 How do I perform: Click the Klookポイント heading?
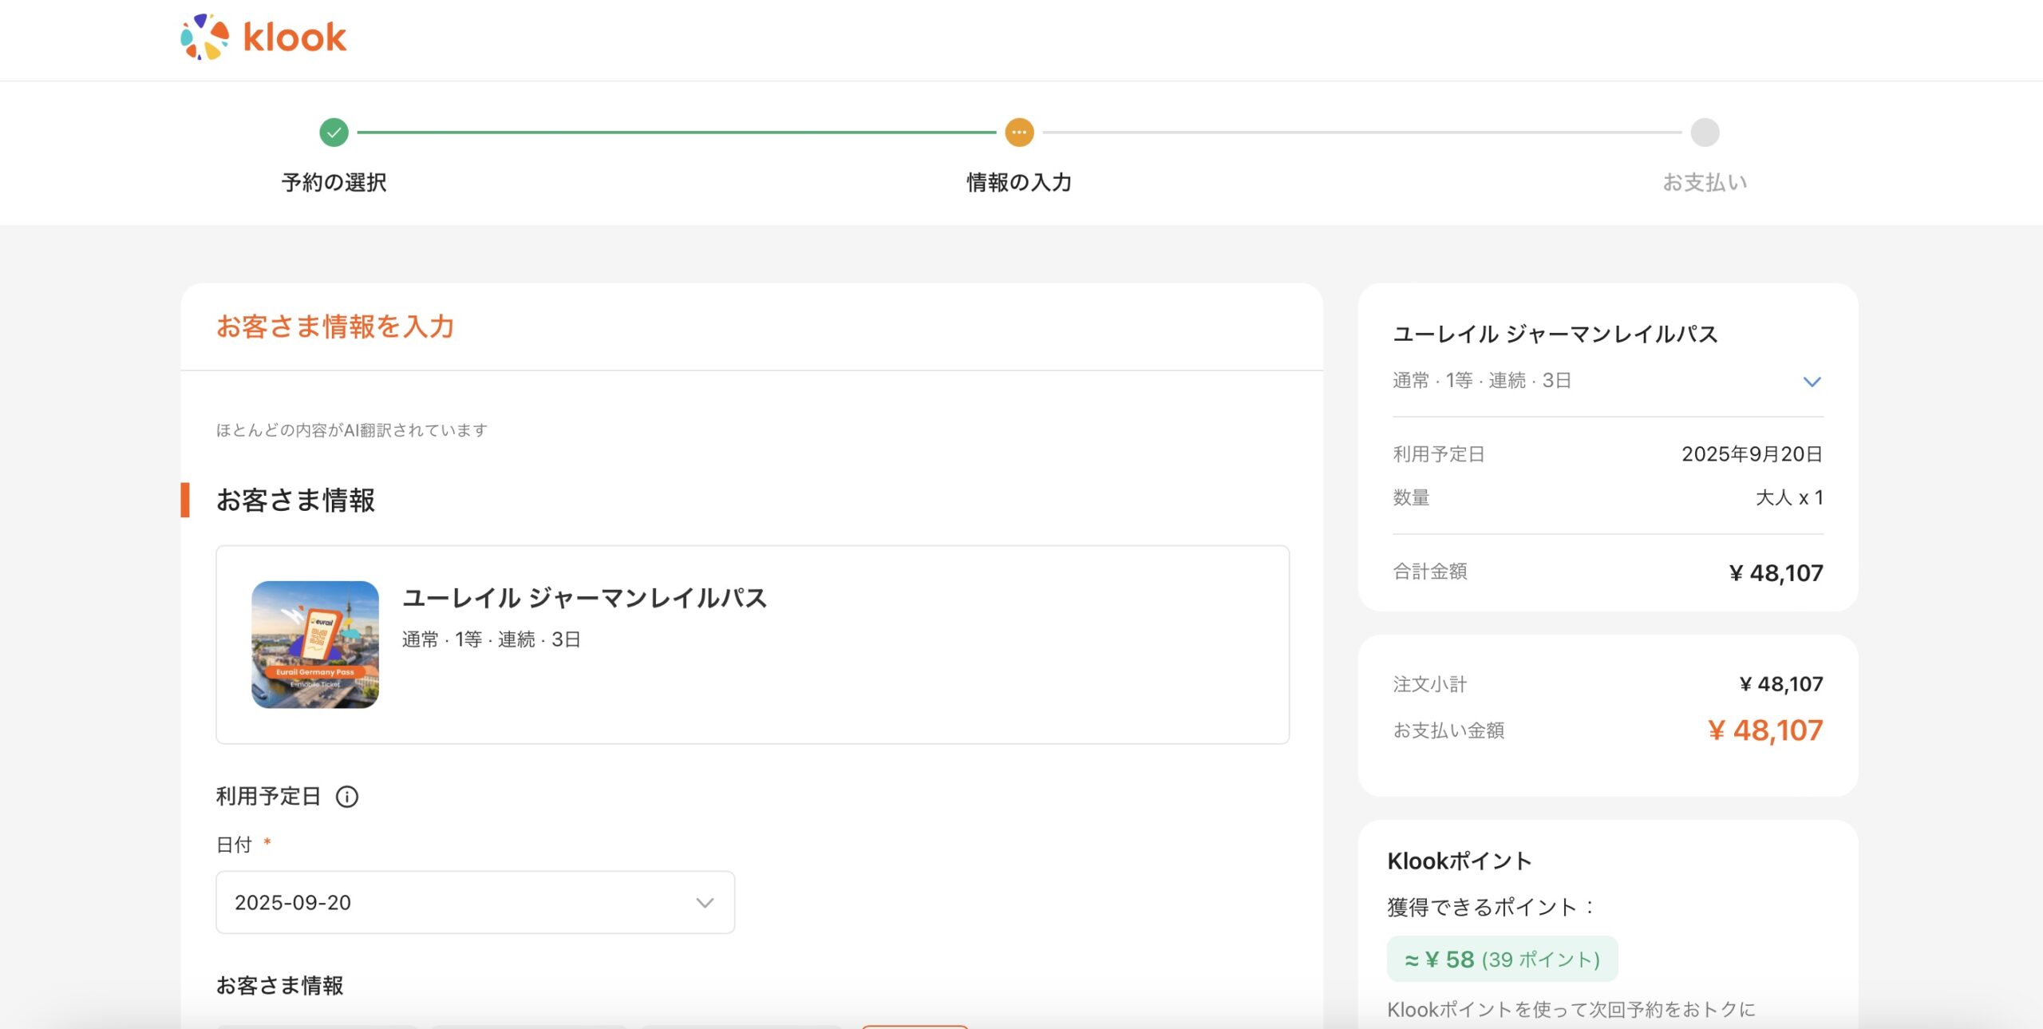point(1460,861)
